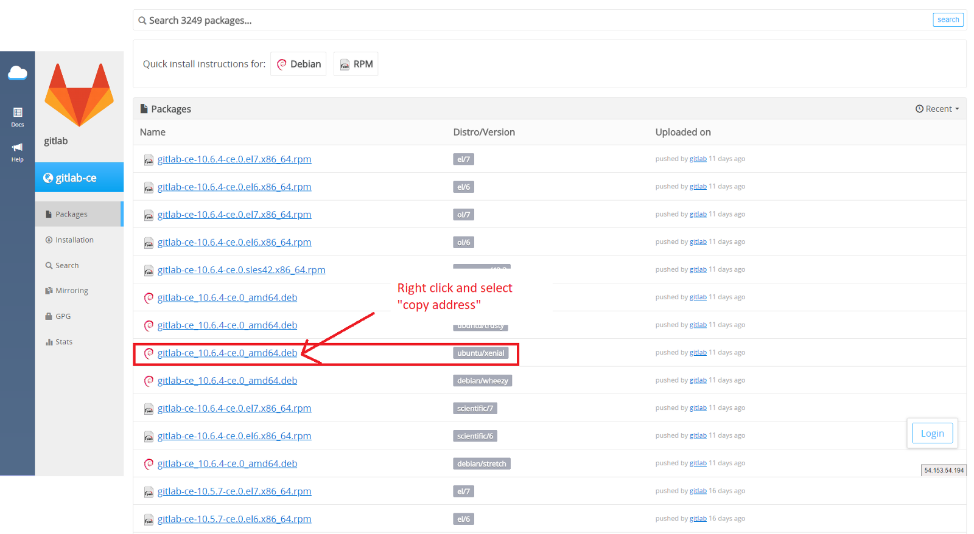Open Help megaphone in left rail
Viewport: 974px width, 534px height.
18,152
